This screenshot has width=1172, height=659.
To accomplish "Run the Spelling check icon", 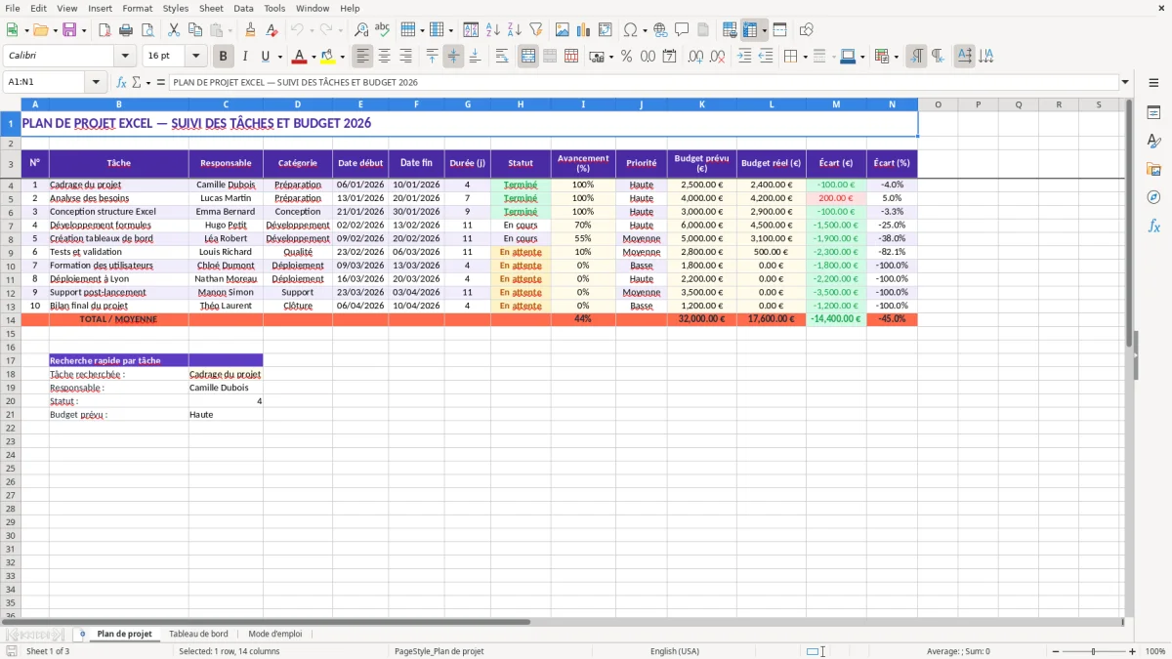I will 382,30.
